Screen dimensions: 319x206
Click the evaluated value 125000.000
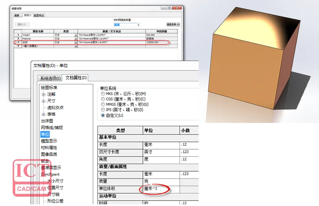[x=162, y=42]
